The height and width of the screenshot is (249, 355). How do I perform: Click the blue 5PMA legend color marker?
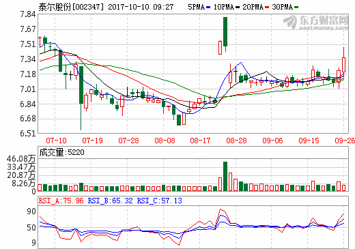point(208,8)
